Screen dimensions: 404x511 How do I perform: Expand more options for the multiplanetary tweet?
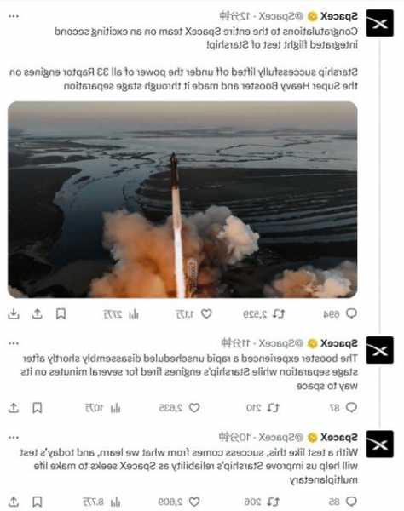pos(14,438)
